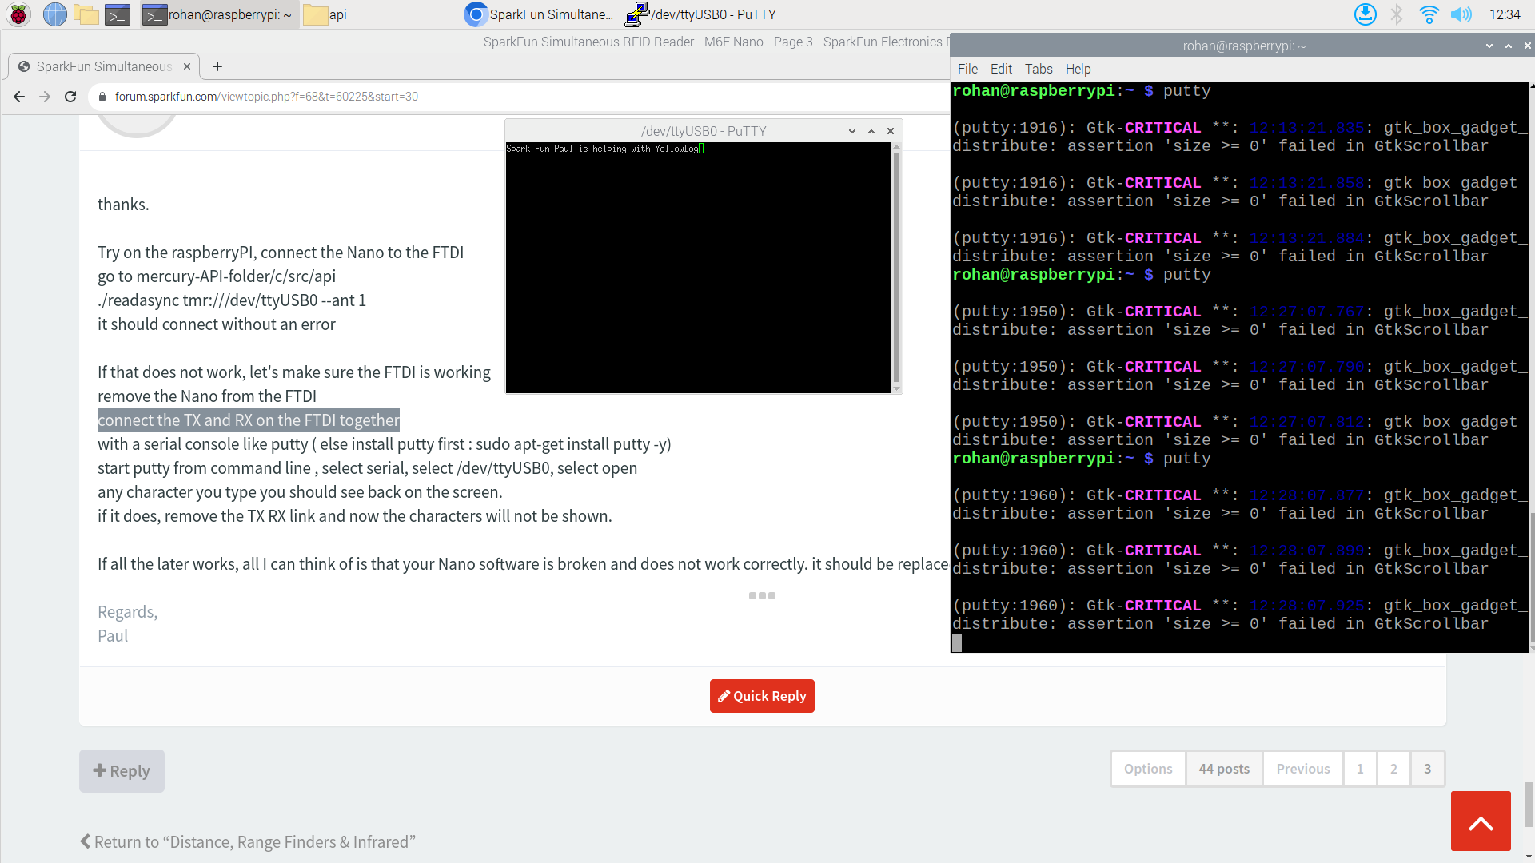The image size is (1535, 863).
Task: Reload the forum page
Action: tap(70, 97)
